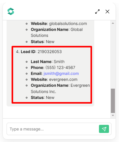Click Organization Name: Global Solutions
This screenshot has height=142, width=119.
(x=57, y=32)
